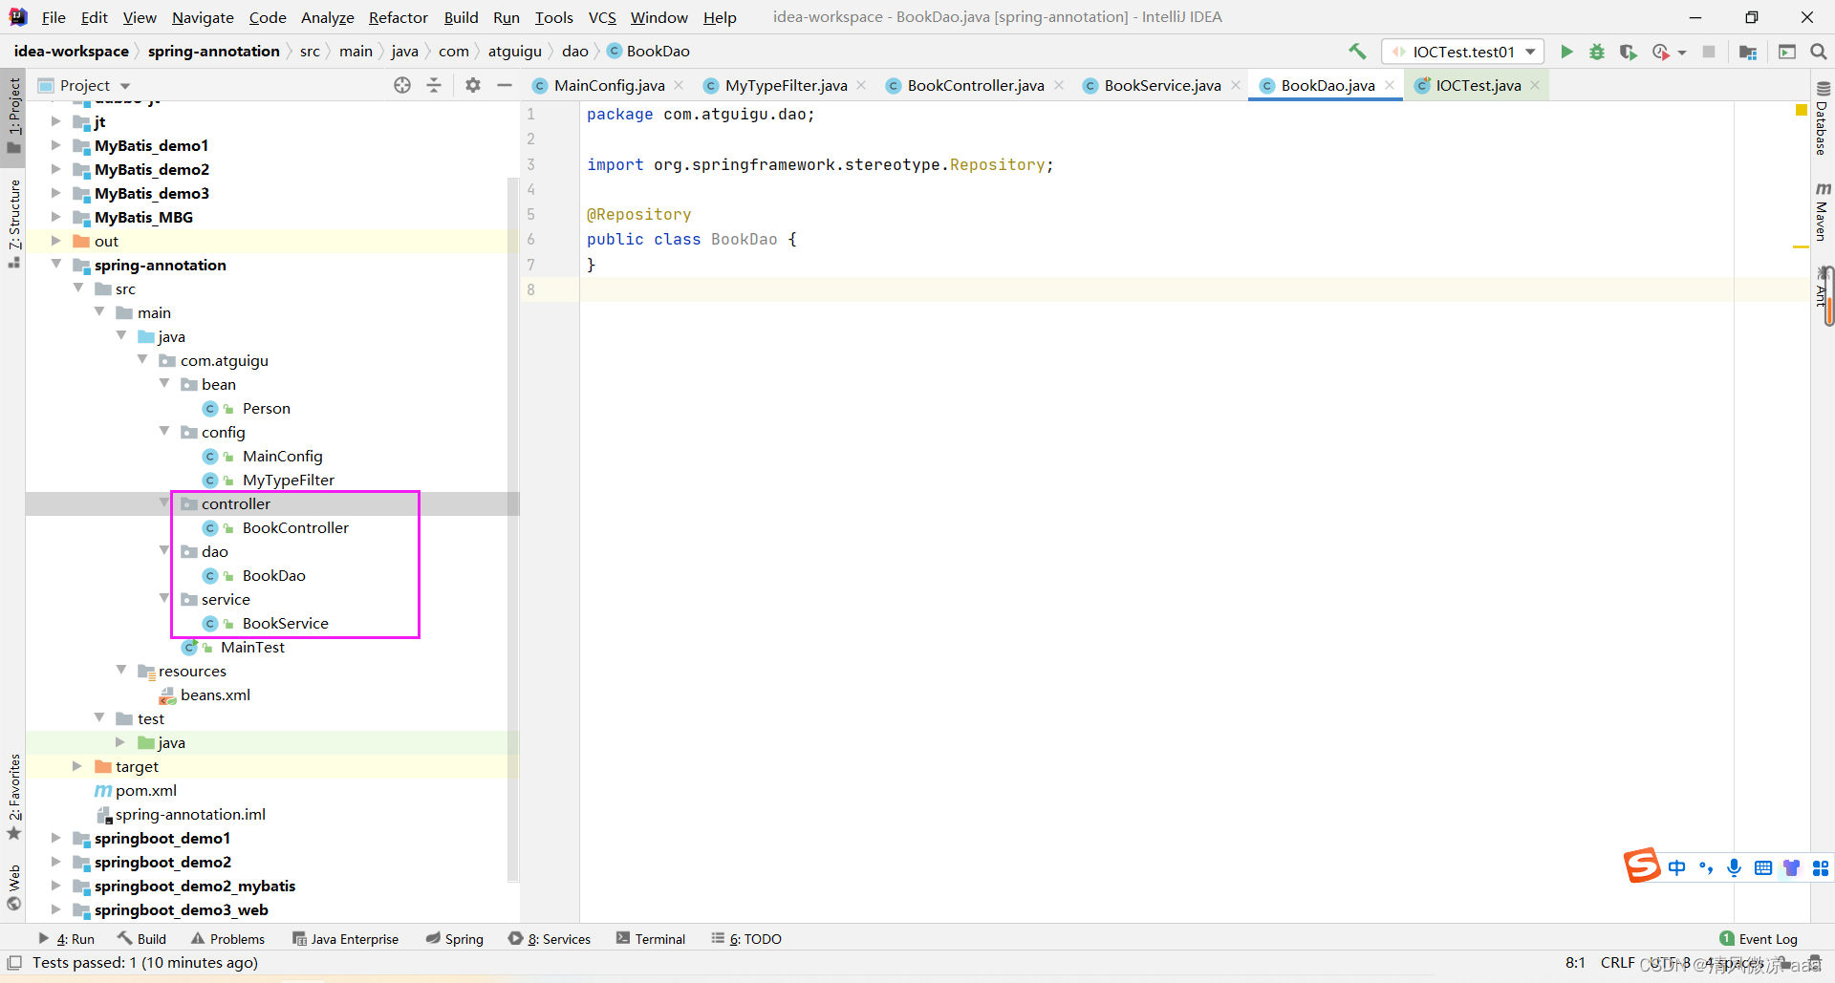Click the 8:1 caret position indicator
Viewport: 1835px width, 983px height.
click(x=1575, y=963)
